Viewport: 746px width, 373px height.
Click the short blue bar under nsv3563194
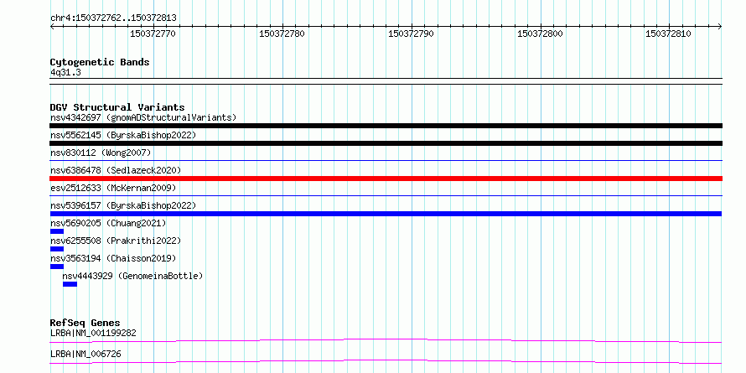[57, 267]
